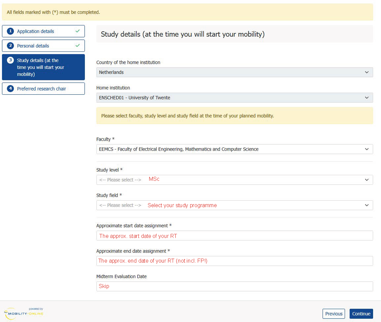The image size is (381, 322).
Task: Open the Study field dropdown
Action: click(x=234, y=205)
